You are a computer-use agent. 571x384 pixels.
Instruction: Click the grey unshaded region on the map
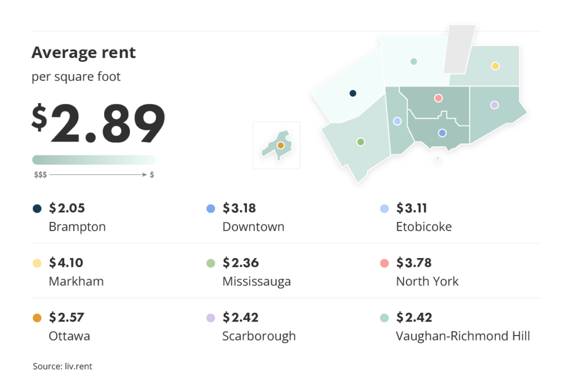pyautogui.click(x=459, y=49)
